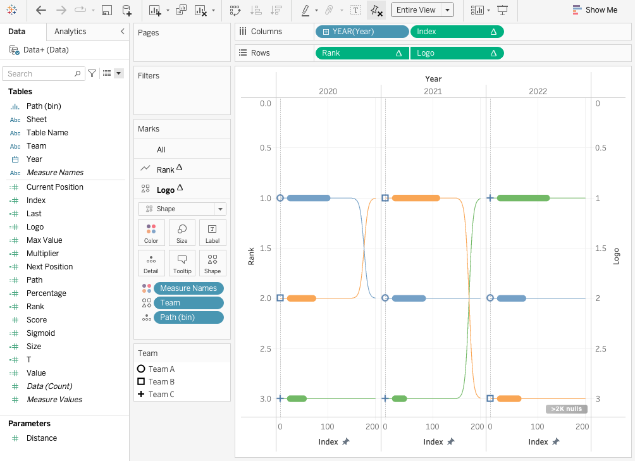Click the Clear sheet icon

(x=200, y=11)
